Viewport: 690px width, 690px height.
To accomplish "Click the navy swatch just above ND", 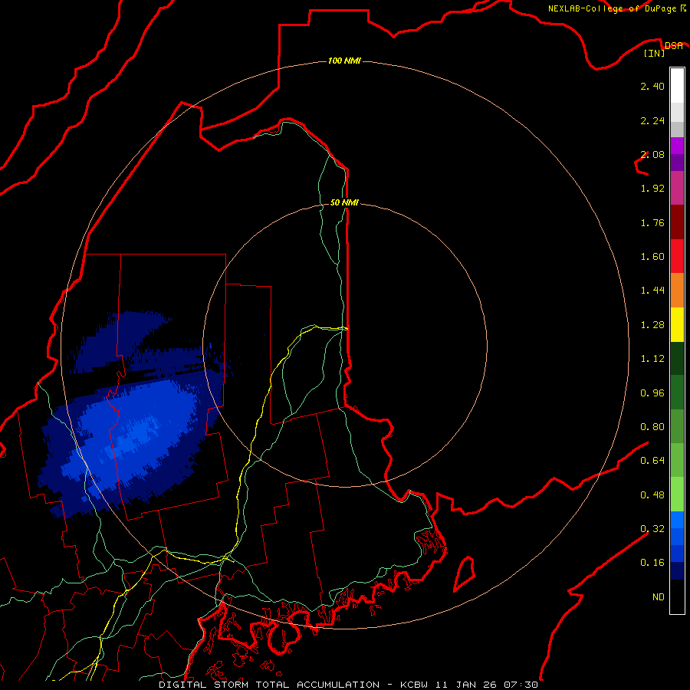I will tap(677, 570).
